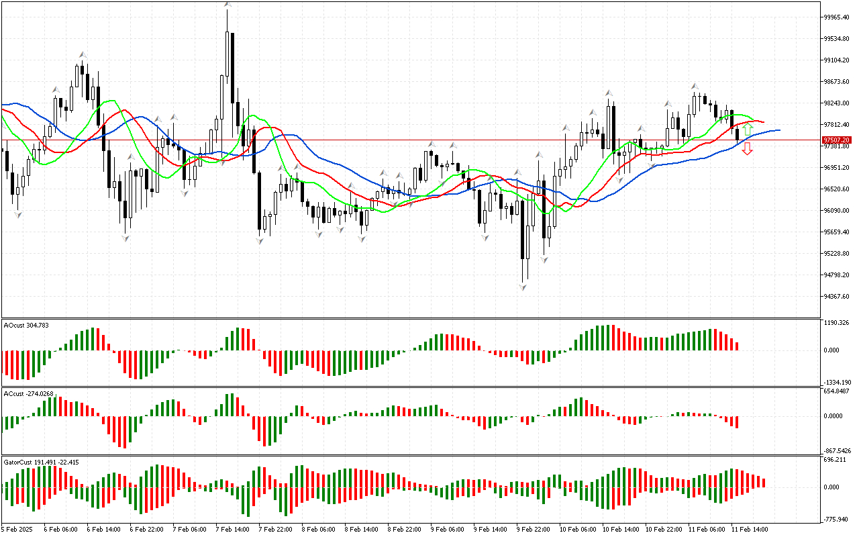Click the 7 Feb 06:00 time label
The height and width of the screenshot is (537, 859).
pyautogui.click(x=190, y=530)
